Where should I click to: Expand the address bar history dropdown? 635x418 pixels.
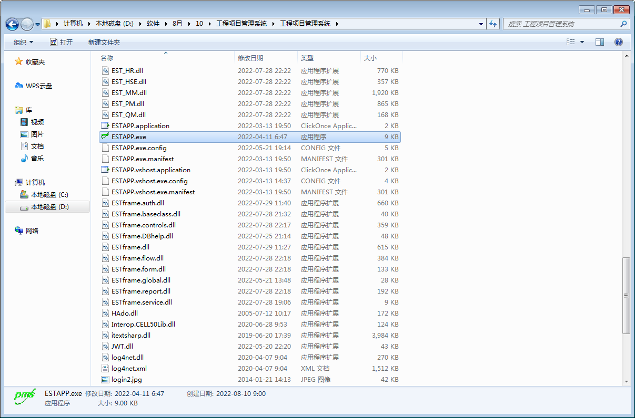[481, 24]
